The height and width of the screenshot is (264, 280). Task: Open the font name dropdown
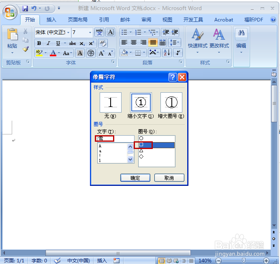pyautogui.click(x=68, y=32)
